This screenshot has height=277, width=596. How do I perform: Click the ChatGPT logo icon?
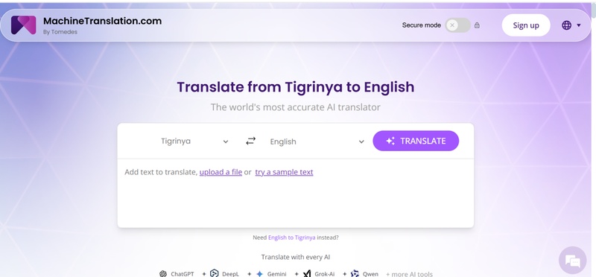(163, 273)
